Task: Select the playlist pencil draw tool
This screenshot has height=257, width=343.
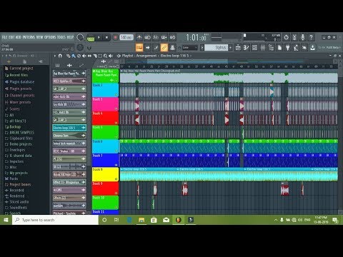Action: 69,56
